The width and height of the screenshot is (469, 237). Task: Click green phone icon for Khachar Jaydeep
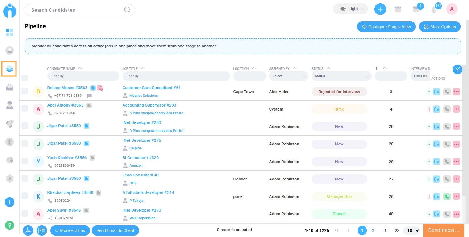[447, 197]
